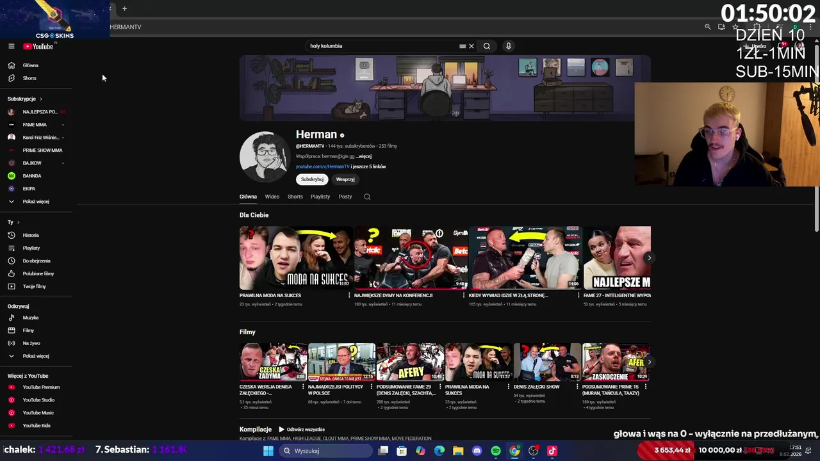This screenshot has height=461, width=820.
Task: Open options menu for CZESKA WERSJA DENISA ZAŁĘCKIEGO
Action: (304, 387)
